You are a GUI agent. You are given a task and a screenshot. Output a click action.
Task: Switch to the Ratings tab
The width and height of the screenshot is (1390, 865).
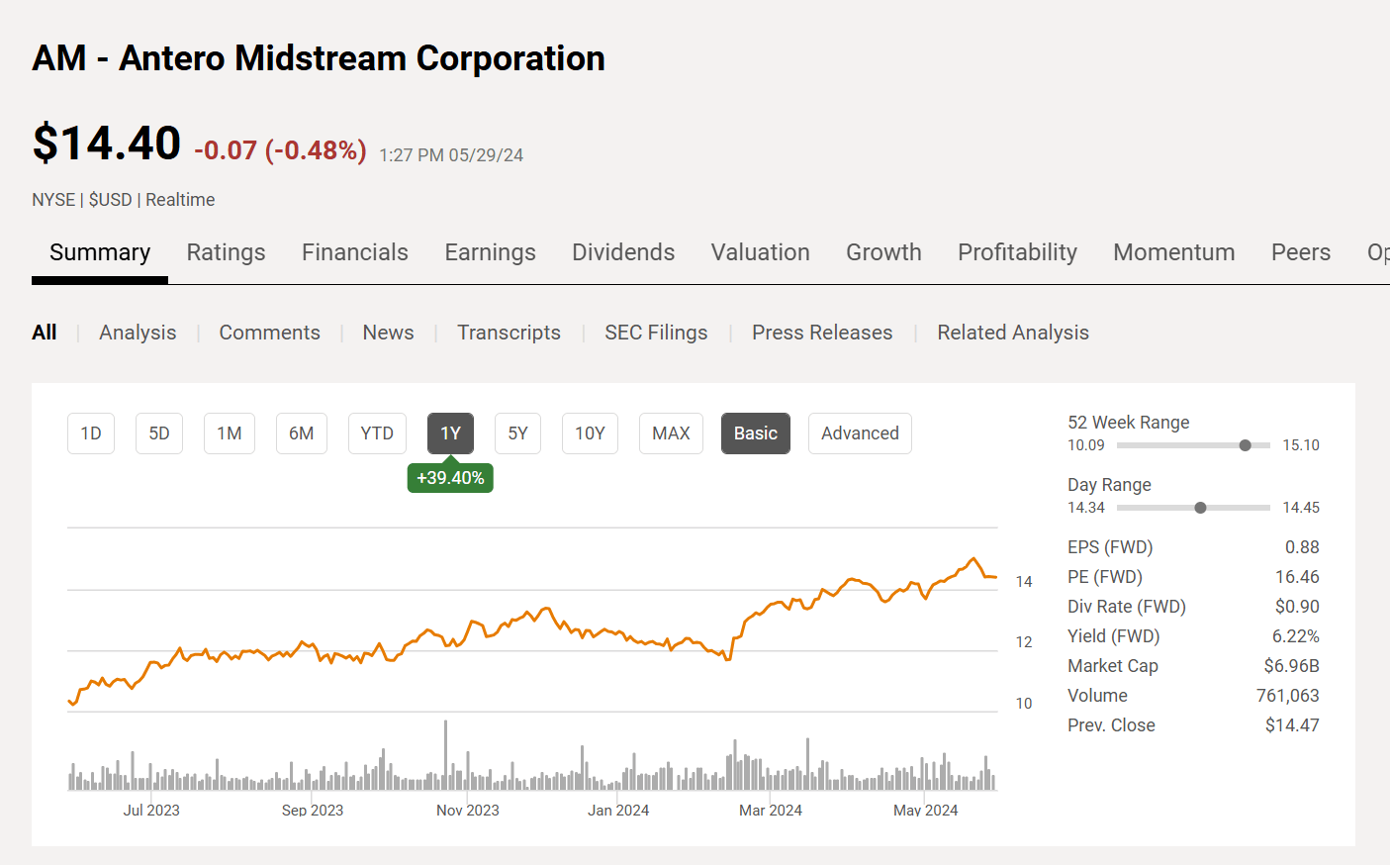pyautogui.click(x=226, y=252)
